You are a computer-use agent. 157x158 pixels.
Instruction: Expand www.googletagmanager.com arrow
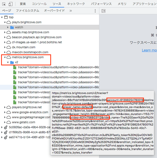[5, 117]
